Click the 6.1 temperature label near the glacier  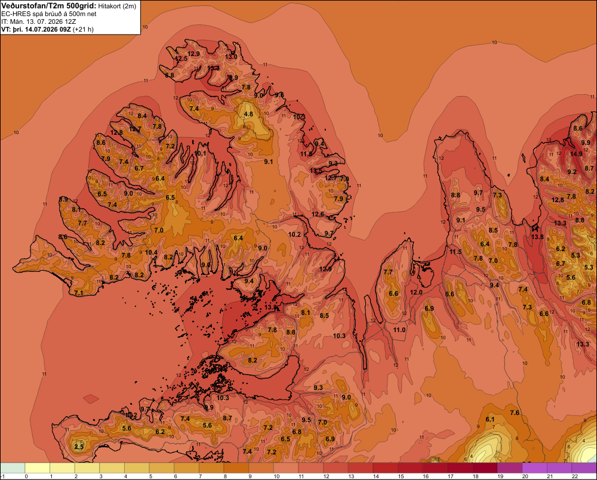click(490, 419)
